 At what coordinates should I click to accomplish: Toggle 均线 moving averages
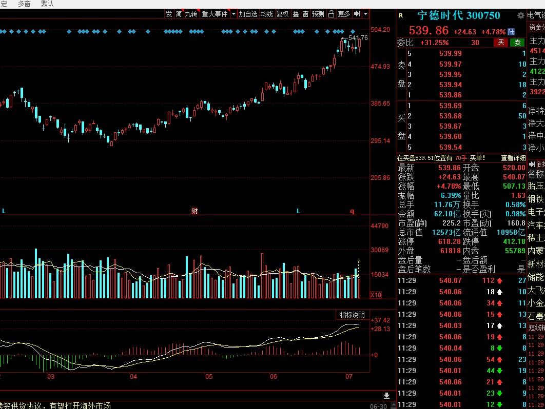[x=266, y=14]
